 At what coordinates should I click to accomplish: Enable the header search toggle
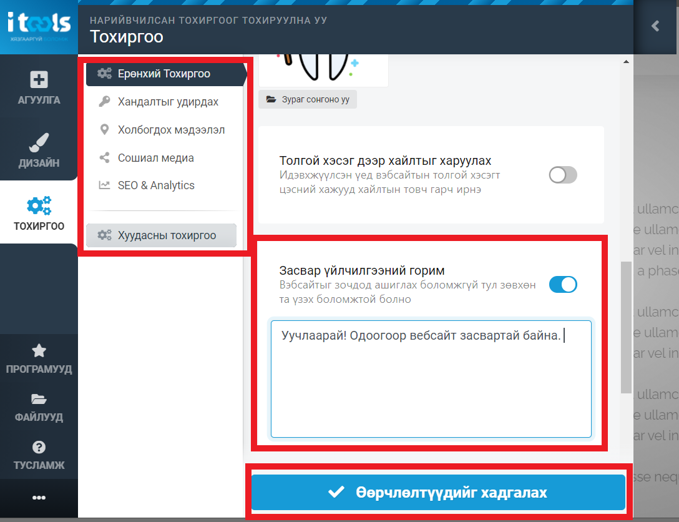563,175
